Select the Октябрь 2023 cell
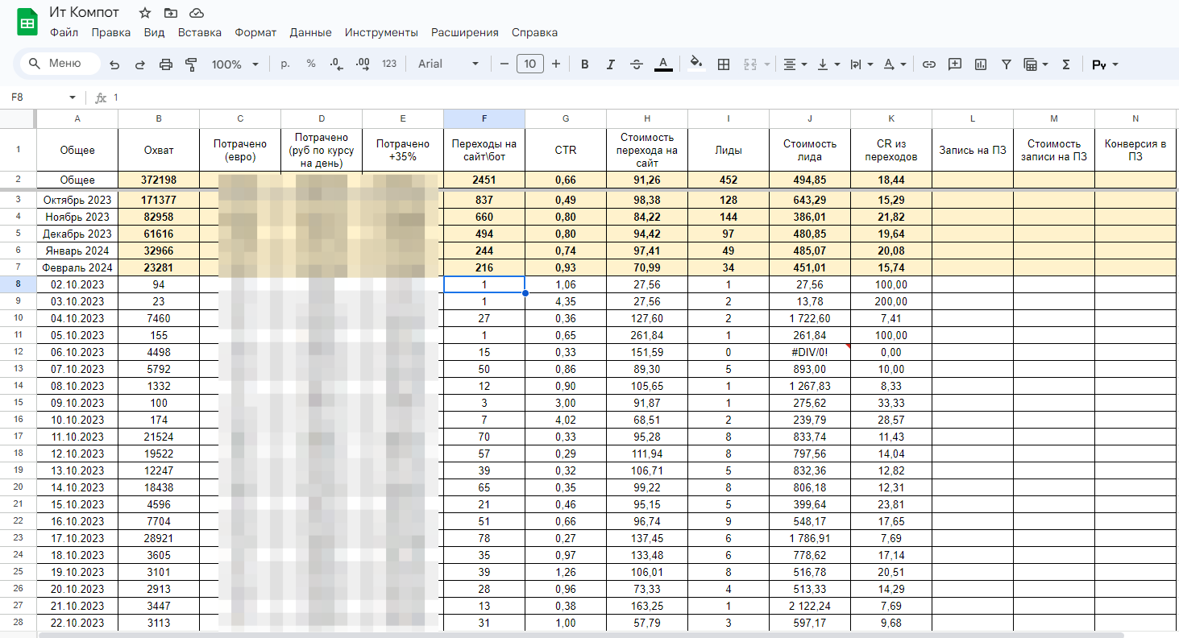The image size is (1179, 638). click(77, 200)
